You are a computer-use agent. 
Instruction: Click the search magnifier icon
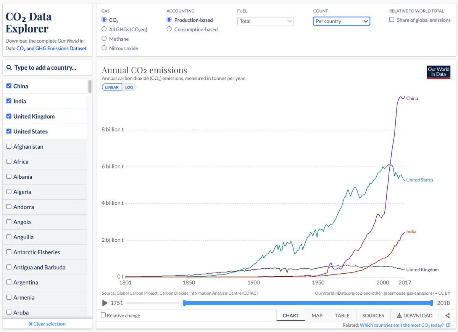click(9, 67)
